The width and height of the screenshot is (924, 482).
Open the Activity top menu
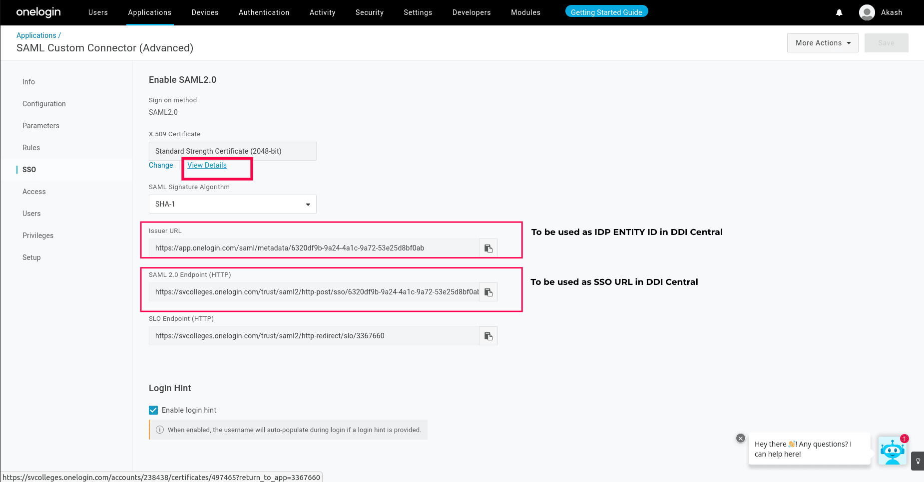(323, 12)
